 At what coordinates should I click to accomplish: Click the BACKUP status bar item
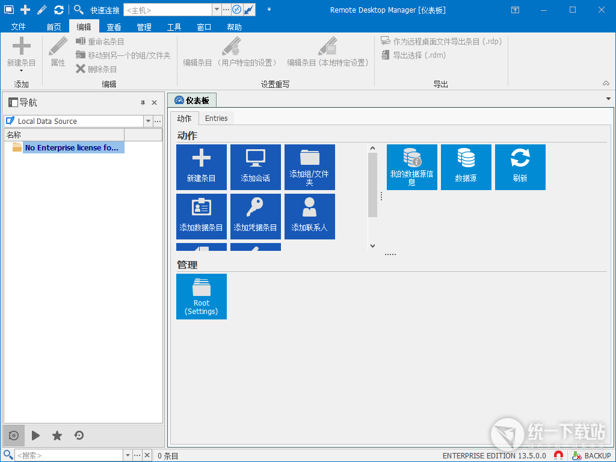pyautogui.click(x=591, y=456)
